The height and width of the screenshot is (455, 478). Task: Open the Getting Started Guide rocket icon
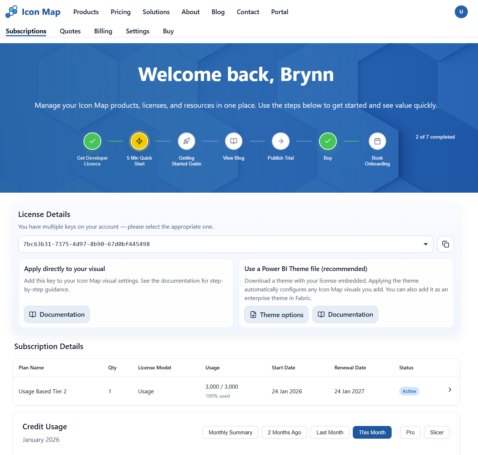coord(186,141)
